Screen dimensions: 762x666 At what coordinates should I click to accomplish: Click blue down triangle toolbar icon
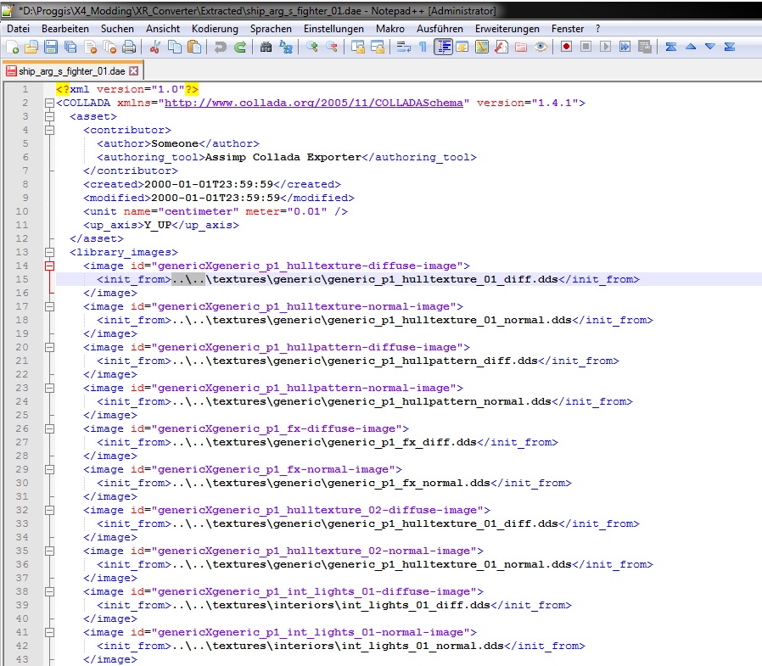click(710, 48)
